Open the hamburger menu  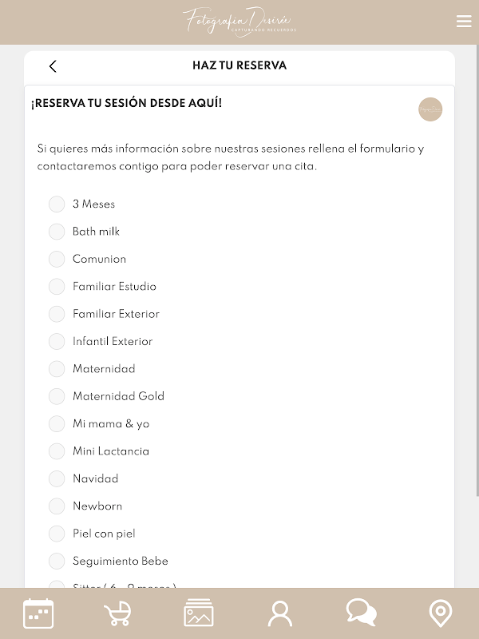(464, 22)
